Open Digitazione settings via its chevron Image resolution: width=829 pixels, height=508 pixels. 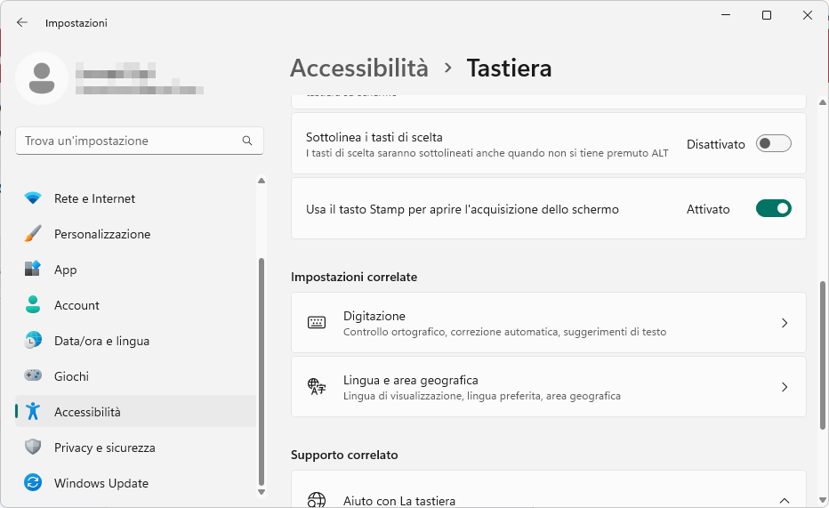(x=785, y=323)
